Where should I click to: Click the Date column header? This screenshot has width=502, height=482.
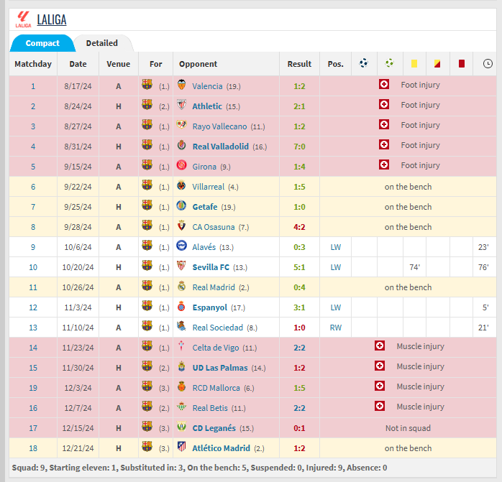pyautogui.click(x=78, y=64)
